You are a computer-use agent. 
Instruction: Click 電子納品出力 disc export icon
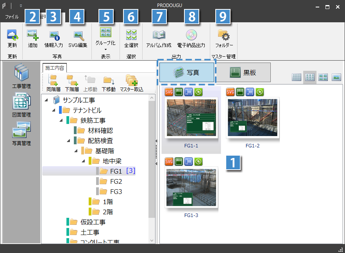[191, 36]
